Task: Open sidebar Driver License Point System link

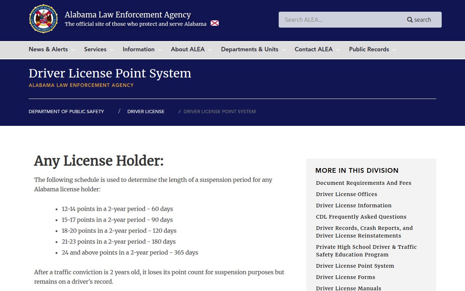Action: click(355, 266)
